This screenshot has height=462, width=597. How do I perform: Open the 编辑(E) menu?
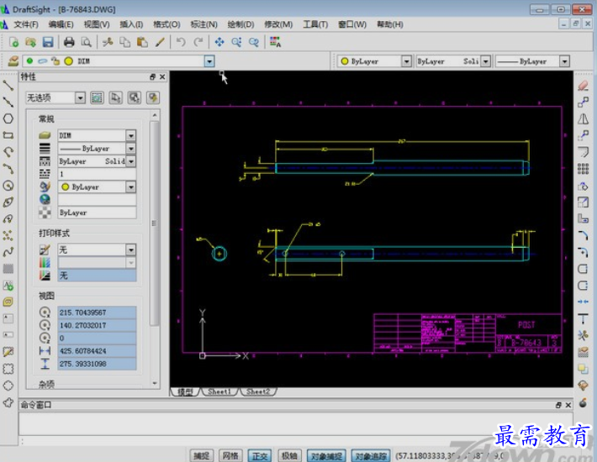point(61,24)
